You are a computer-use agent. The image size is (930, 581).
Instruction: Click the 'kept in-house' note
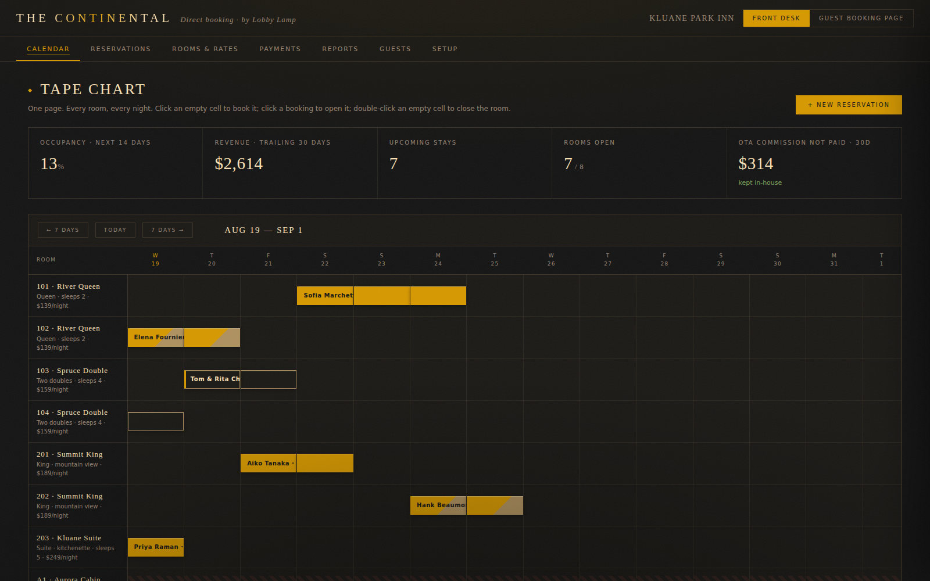point(760,182)
